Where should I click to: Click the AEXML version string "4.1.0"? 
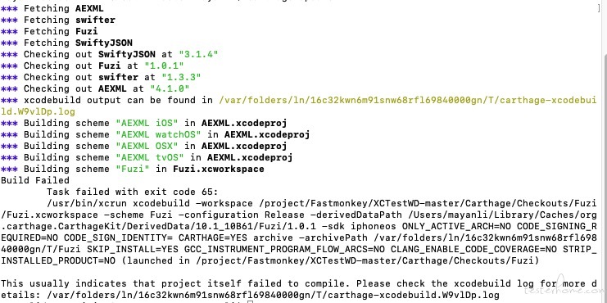click(x=170, y=88)
